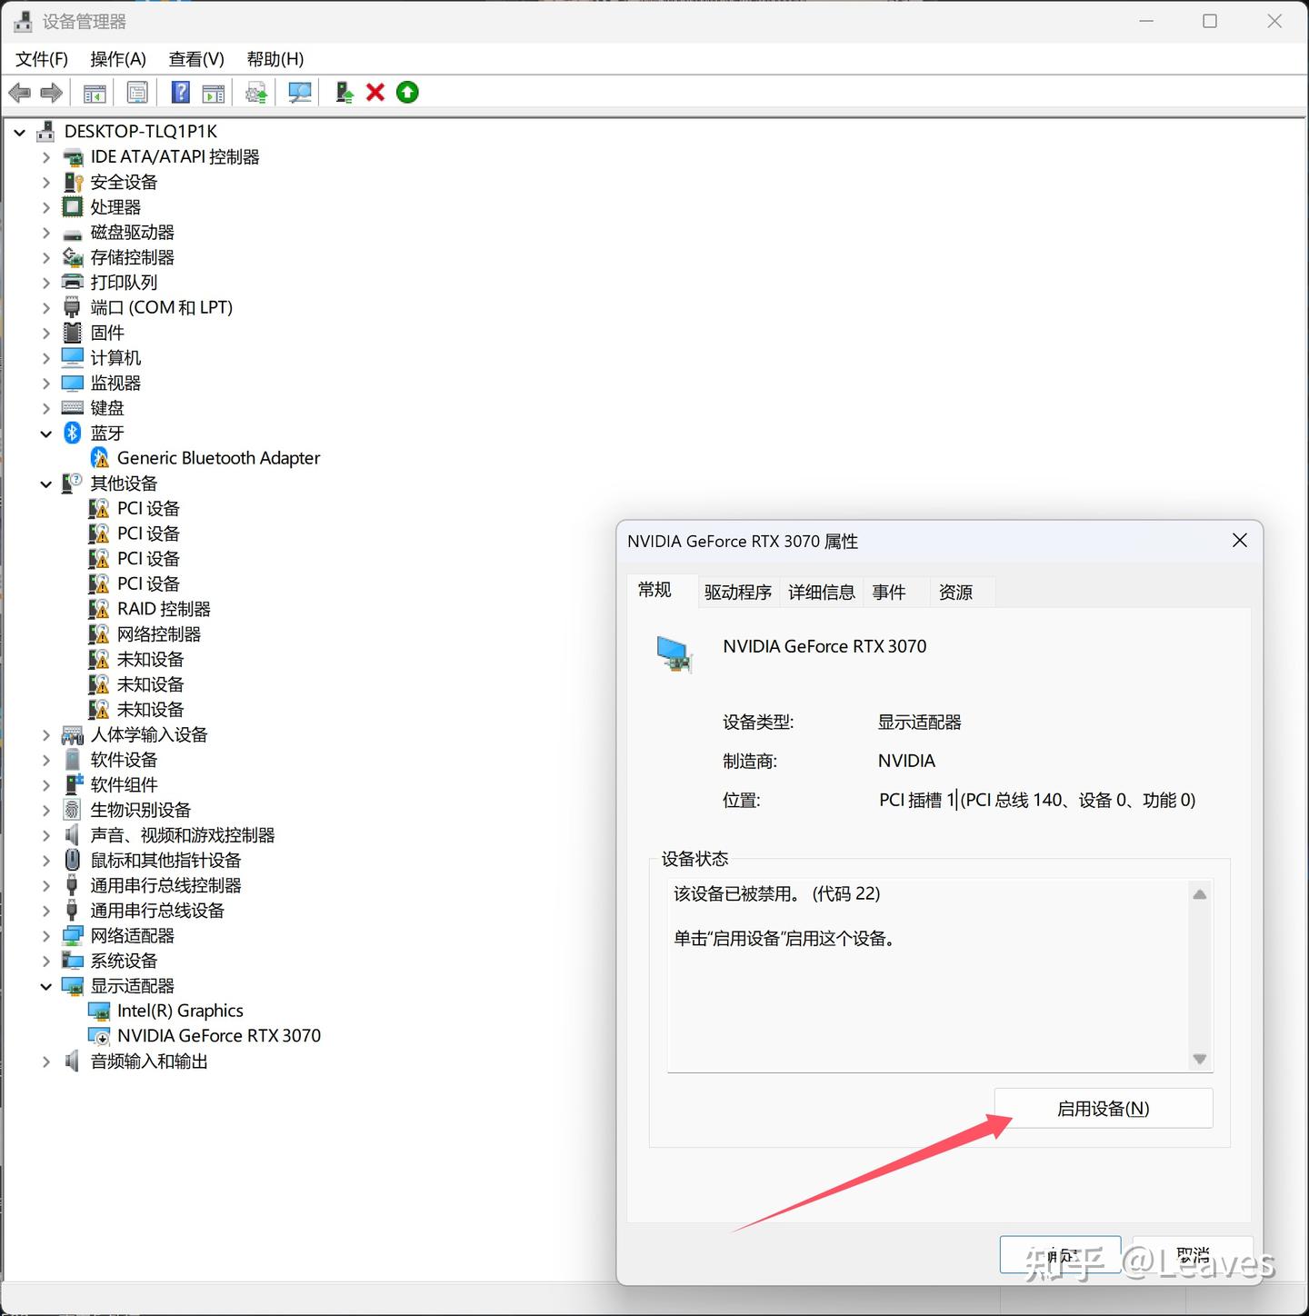
Task: Expand the 端口 (COM 和 LPT) node
Action: (46, 308)
